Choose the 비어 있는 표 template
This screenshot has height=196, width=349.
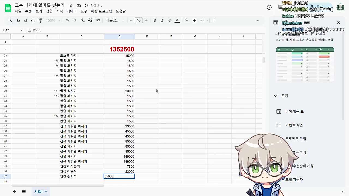(294, 112)
